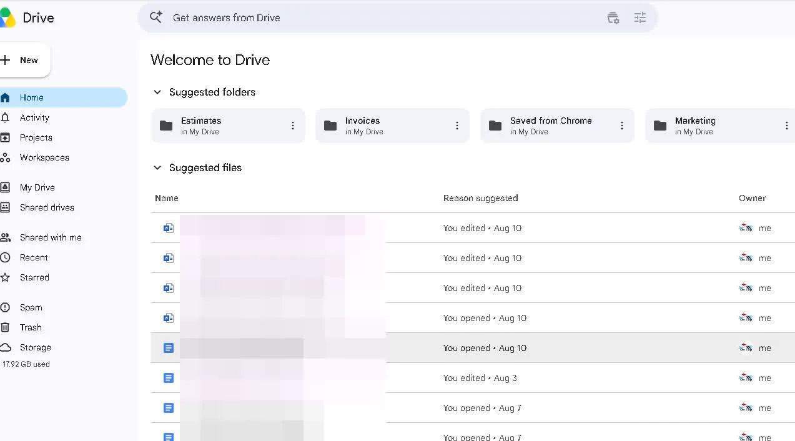This screenshot has width=795, height=441.
Task: Click the Recent clock icon
Action: tap(5, 257)
